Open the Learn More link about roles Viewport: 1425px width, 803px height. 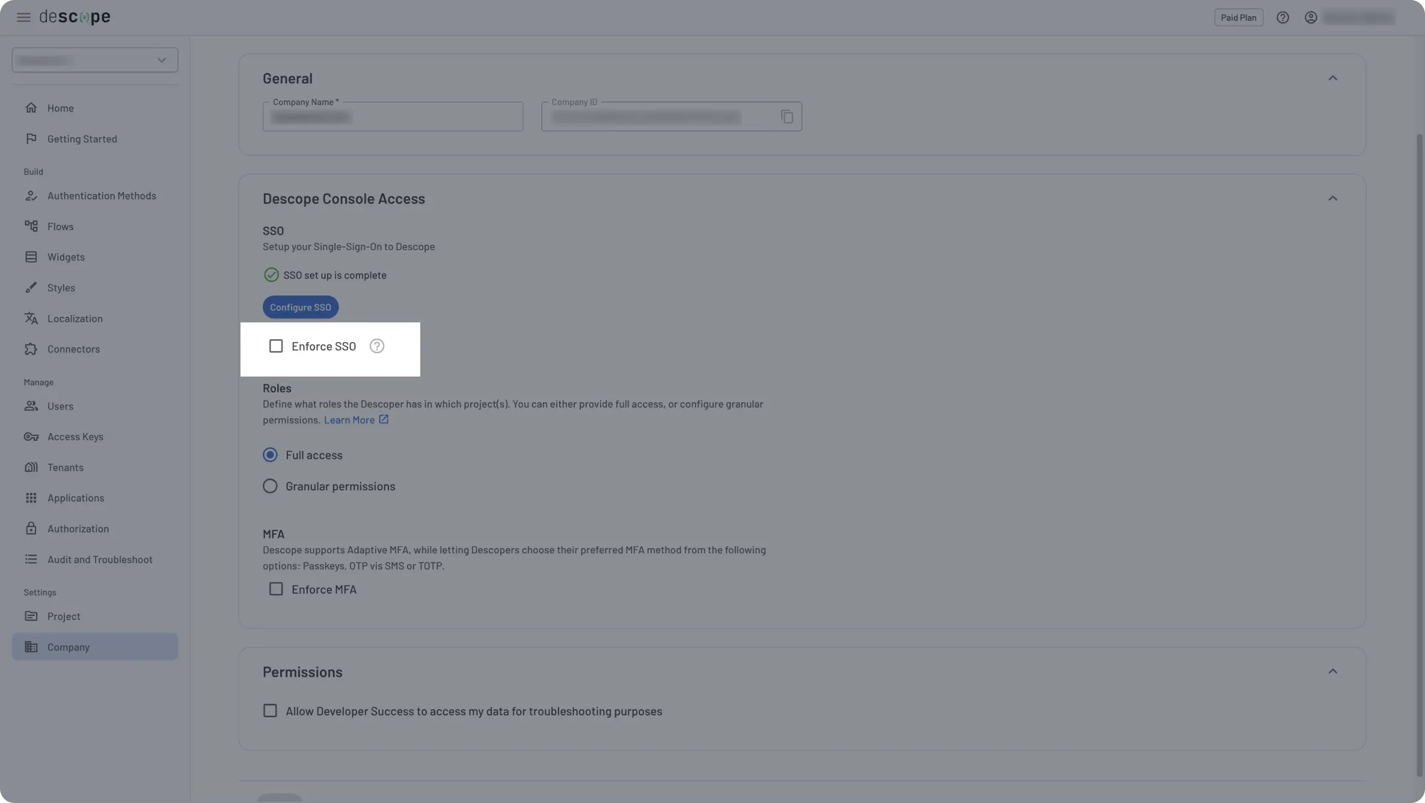click(x=350, y=419)
